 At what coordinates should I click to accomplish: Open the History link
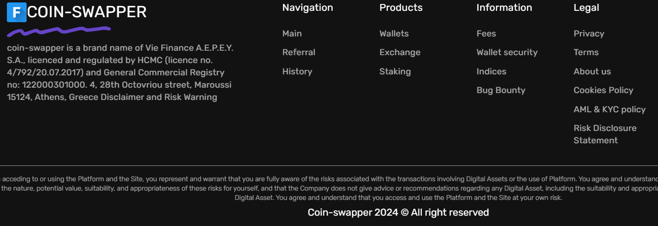point(297,71)
